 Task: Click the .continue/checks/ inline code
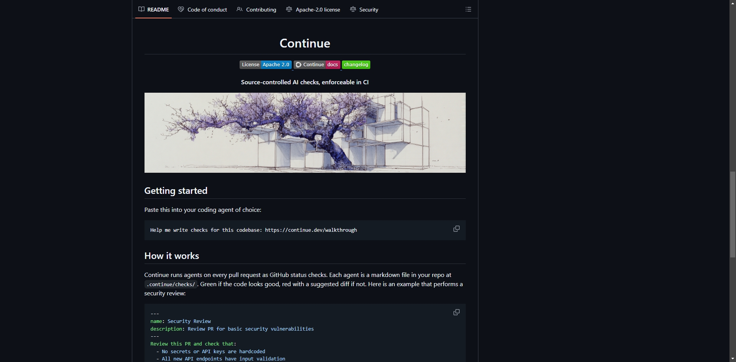point(171,285)
